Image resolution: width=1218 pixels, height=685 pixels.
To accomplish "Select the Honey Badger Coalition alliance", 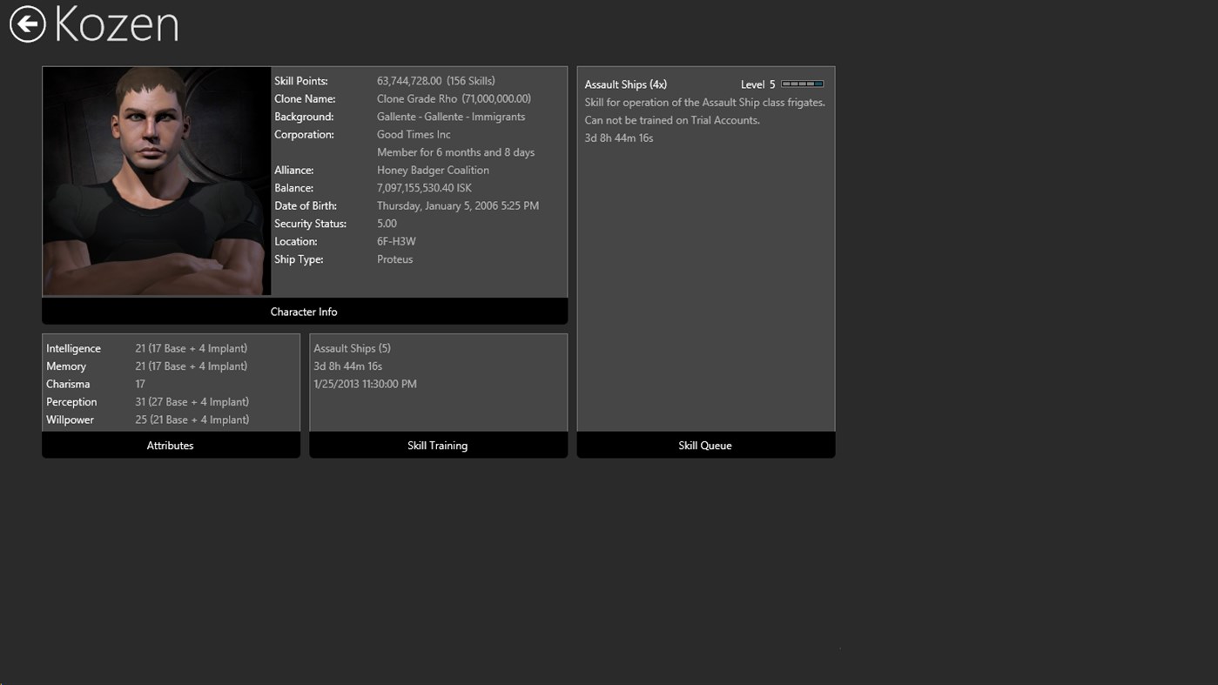I will click(x=433, y=170).
